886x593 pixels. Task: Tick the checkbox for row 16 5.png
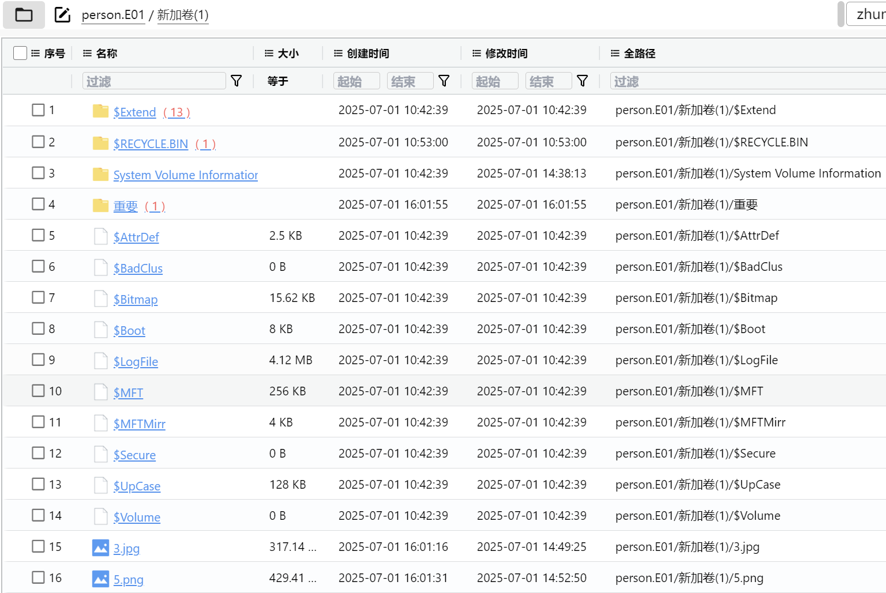click(x=38, y=577)
